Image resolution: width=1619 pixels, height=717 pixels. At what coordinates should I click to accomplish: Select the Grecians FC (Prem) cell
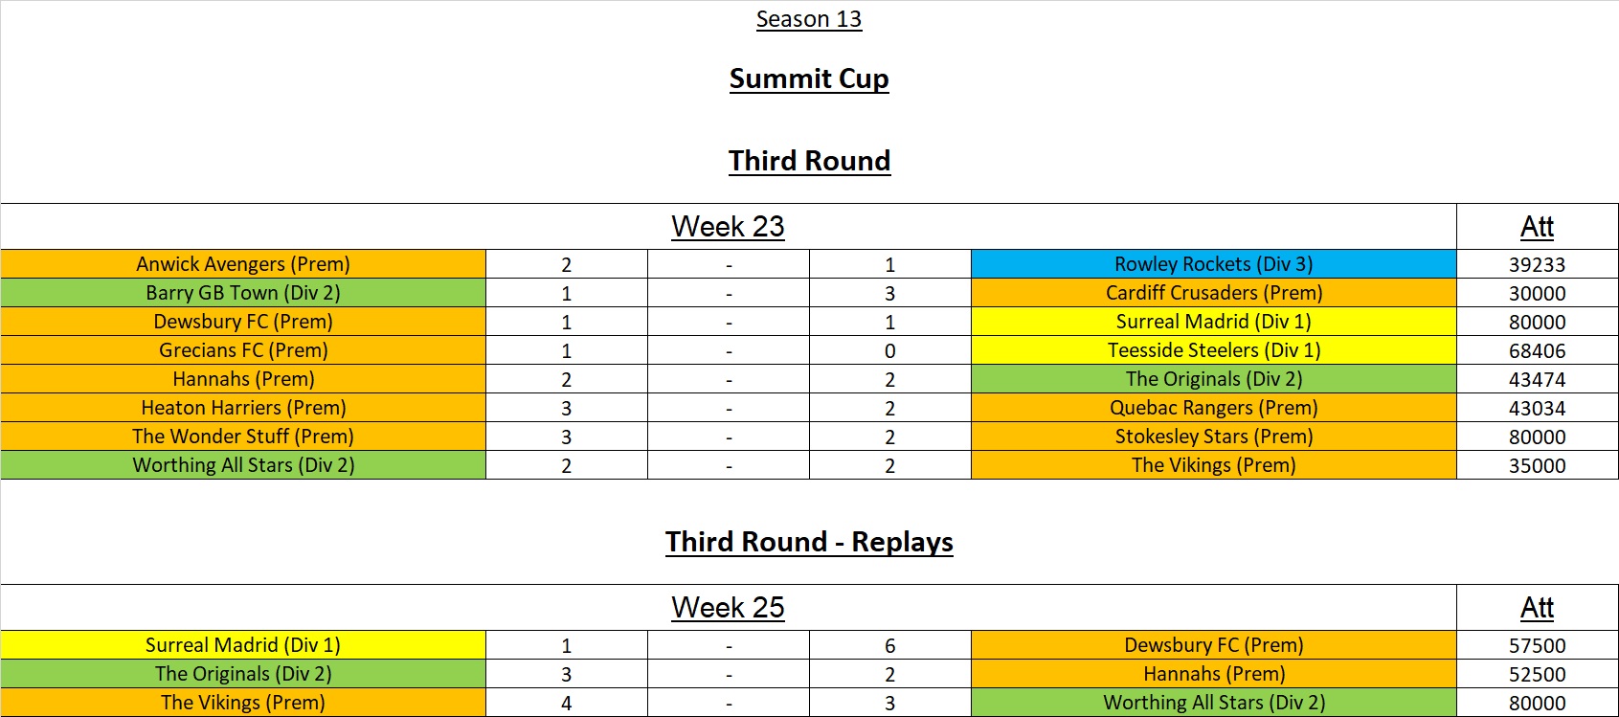(243, 350)
